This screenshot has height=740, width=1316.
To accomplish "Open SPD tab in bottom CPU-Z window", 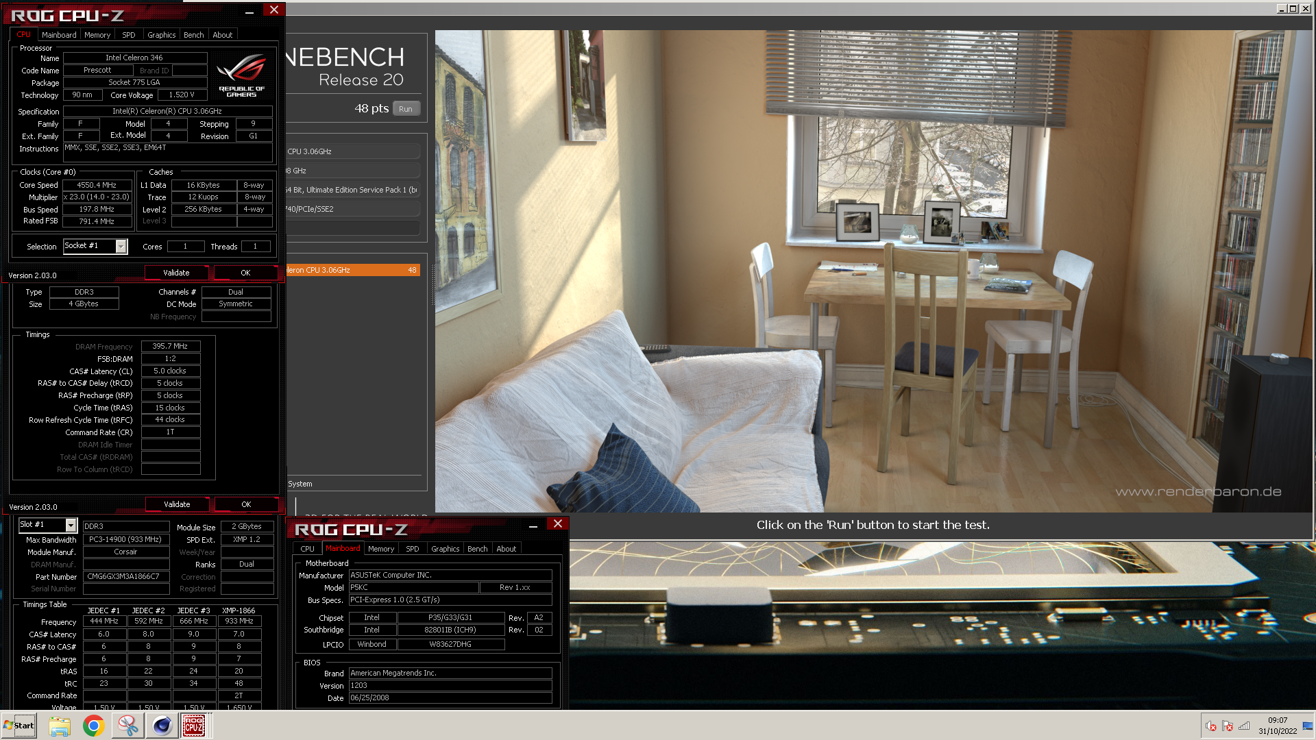I will coord(413,549).
